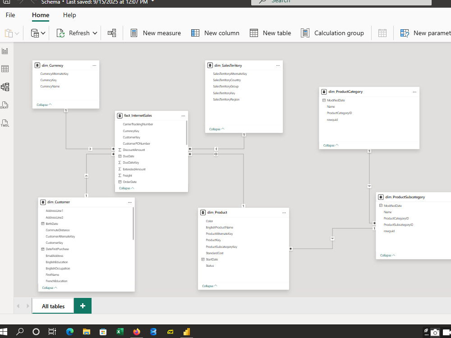This screenshot has height=338, width=451.
Task: Select the Home ribbon tab
Action: (41, 15)
